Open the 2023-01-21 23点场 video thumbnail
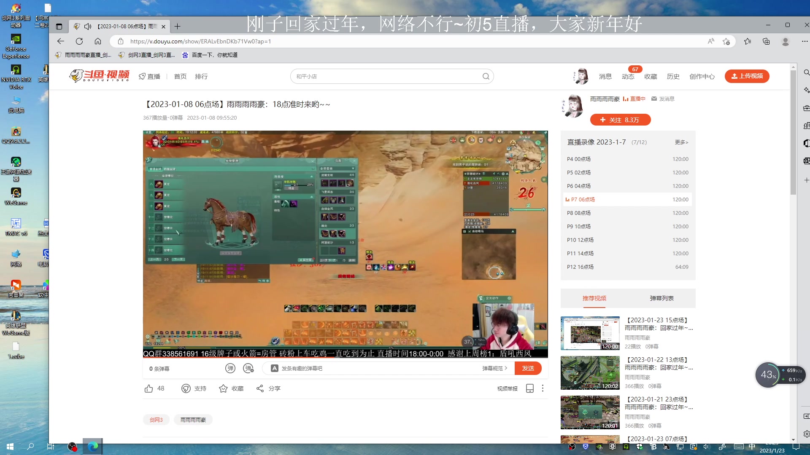Image resolution: width=810 pixels, height=455 pixels. [x=590, y=412]
